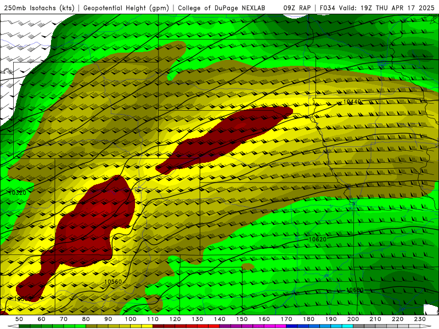Click the 10620 height contour label
Screen dimensions: 439x329
pyautogui.click(x=318, y=240)
